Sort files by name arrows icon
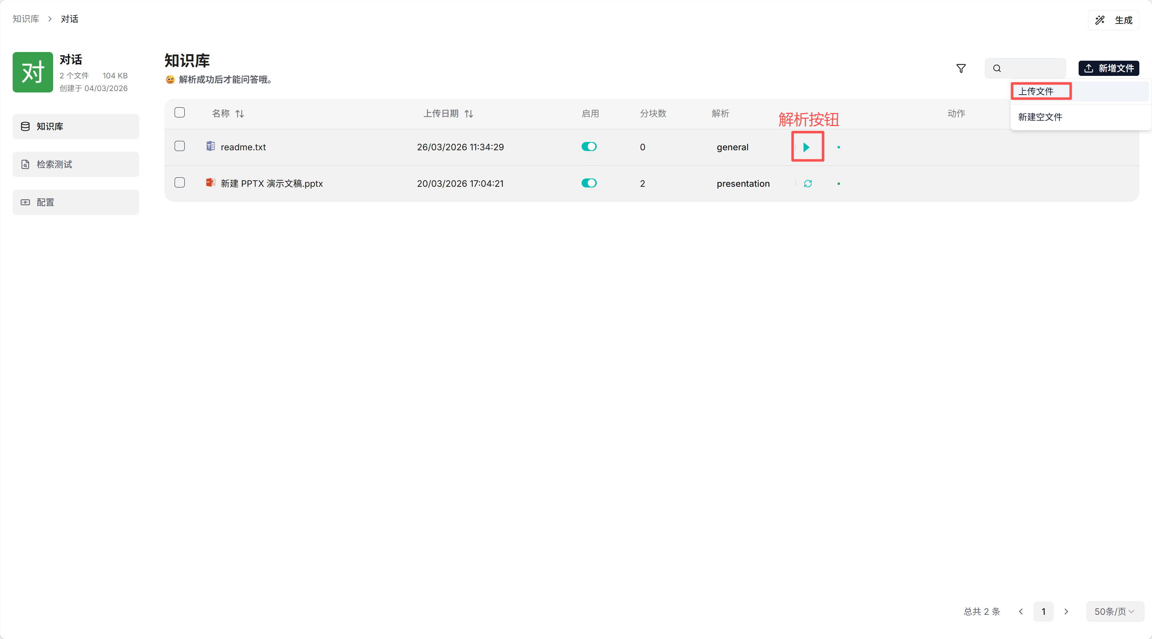The height and width of the screenshot is (639, 1152). tap(240, 114)
